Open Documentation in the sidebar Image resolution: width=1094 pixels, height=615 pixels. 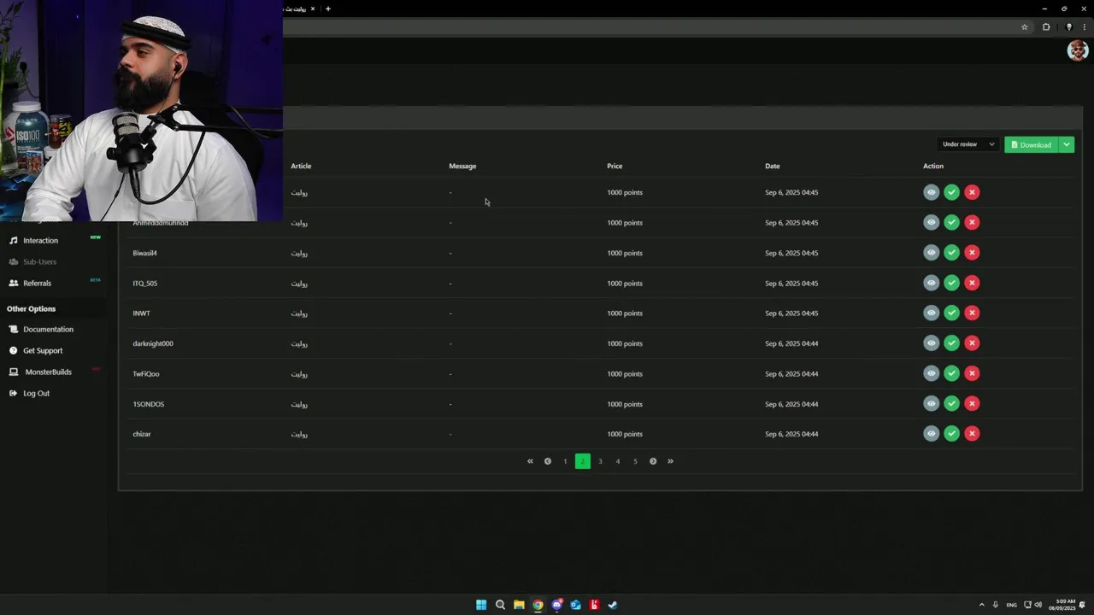pos(48,330)
